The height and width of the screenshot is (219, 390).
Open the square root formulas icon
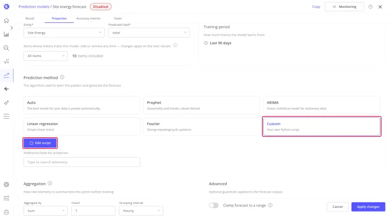[6, 62]
